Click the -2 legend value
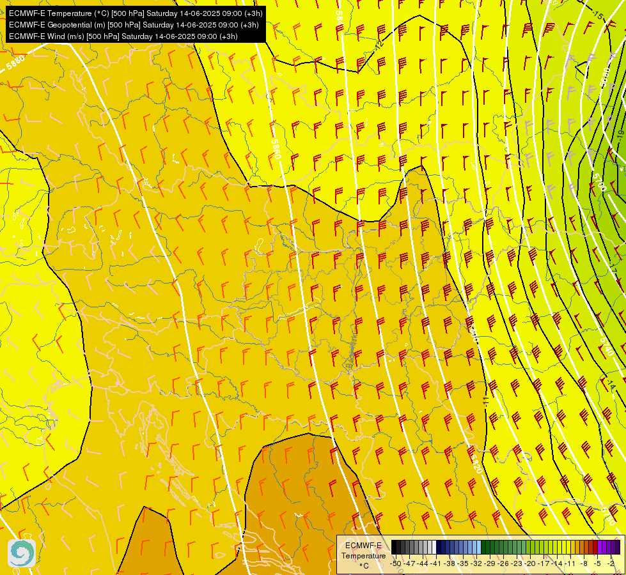Image resolution: width=626 pixels, height=575 pixels. coord(611,563)
